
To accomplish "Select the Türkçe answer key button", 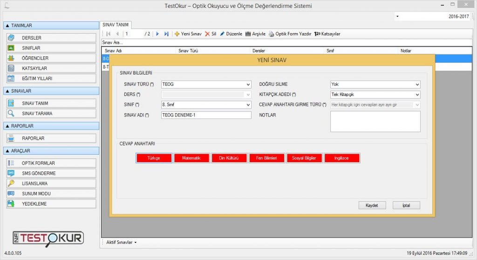I will tap(154, 158).
